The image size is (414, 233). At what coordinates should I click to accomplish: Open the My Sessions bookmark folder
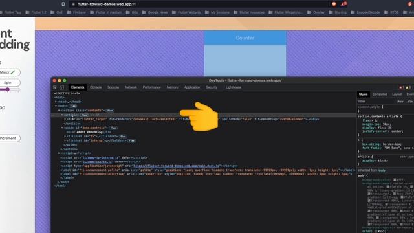[217, 12]
